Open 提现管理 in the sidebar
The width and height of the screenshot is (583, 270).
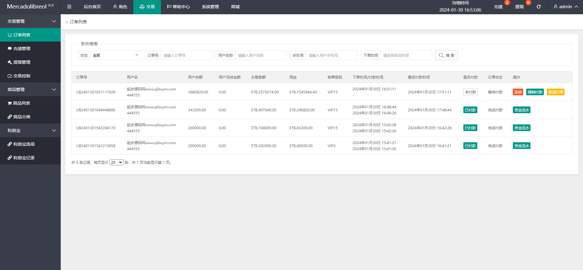tap(30, 62)
